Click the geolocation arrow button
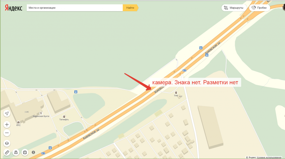The height and width of the screenshot is (159, 285). pyautogui.click(x=7, y=114)
